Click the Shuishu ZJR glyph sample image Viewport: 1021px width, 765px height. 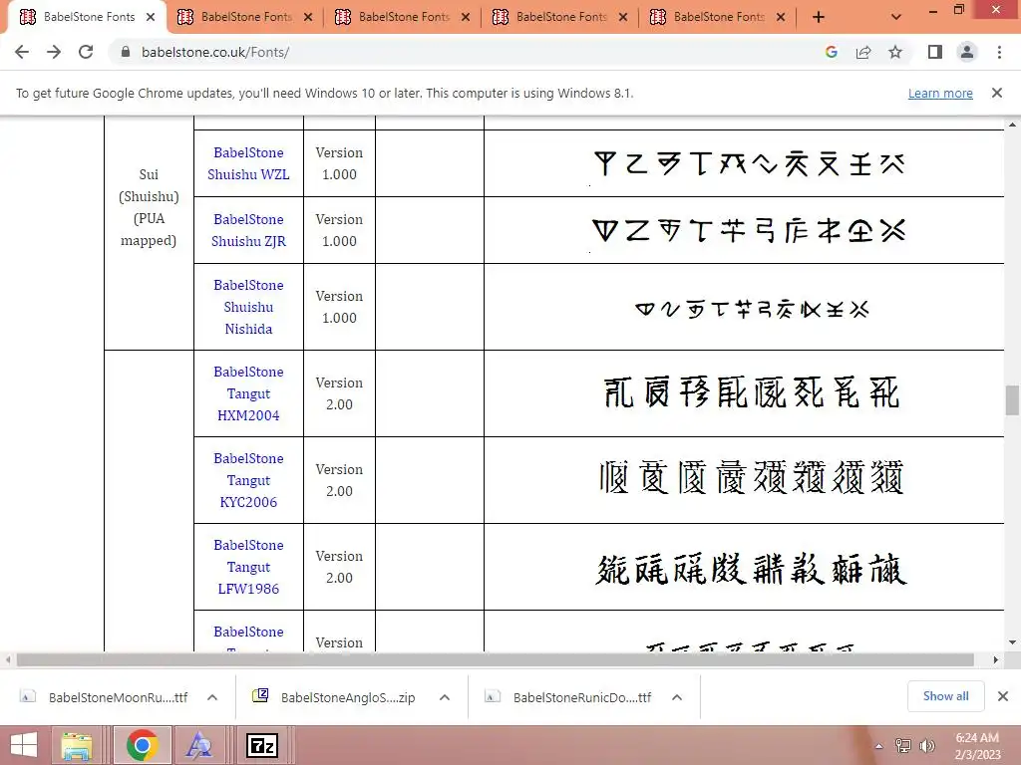point(749,230)
